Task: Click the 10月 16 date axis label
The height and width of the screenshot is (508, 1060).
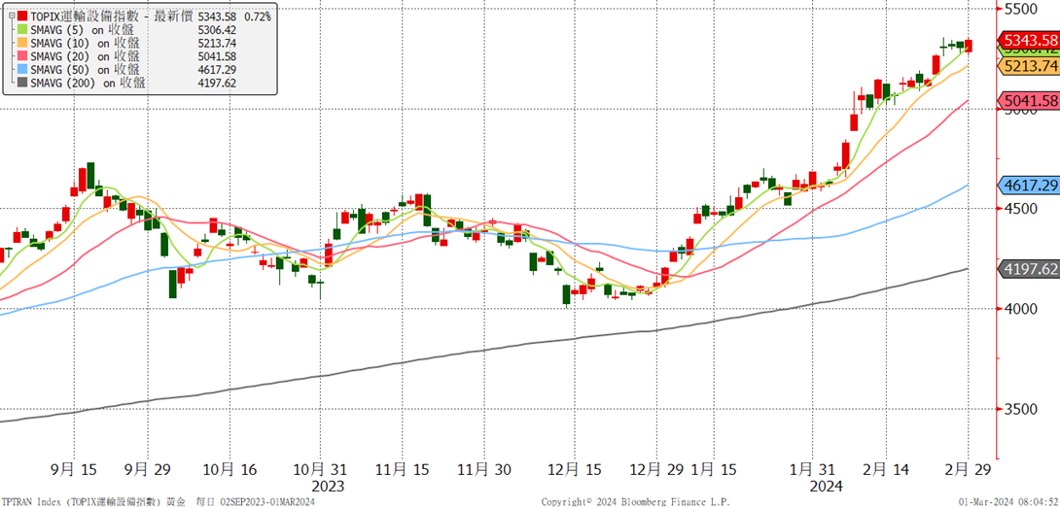Action: pos(231,471)
